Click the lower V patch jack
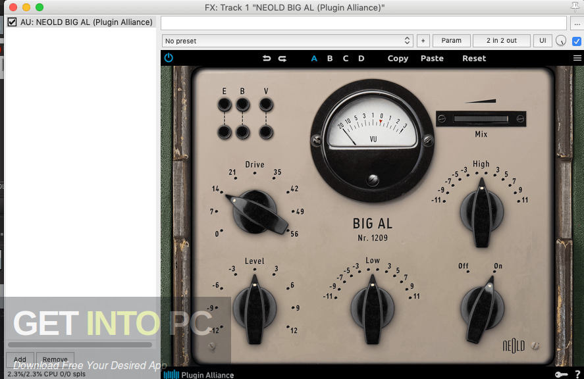This screenshot has width=584, height=379. [x=266, y=132]
